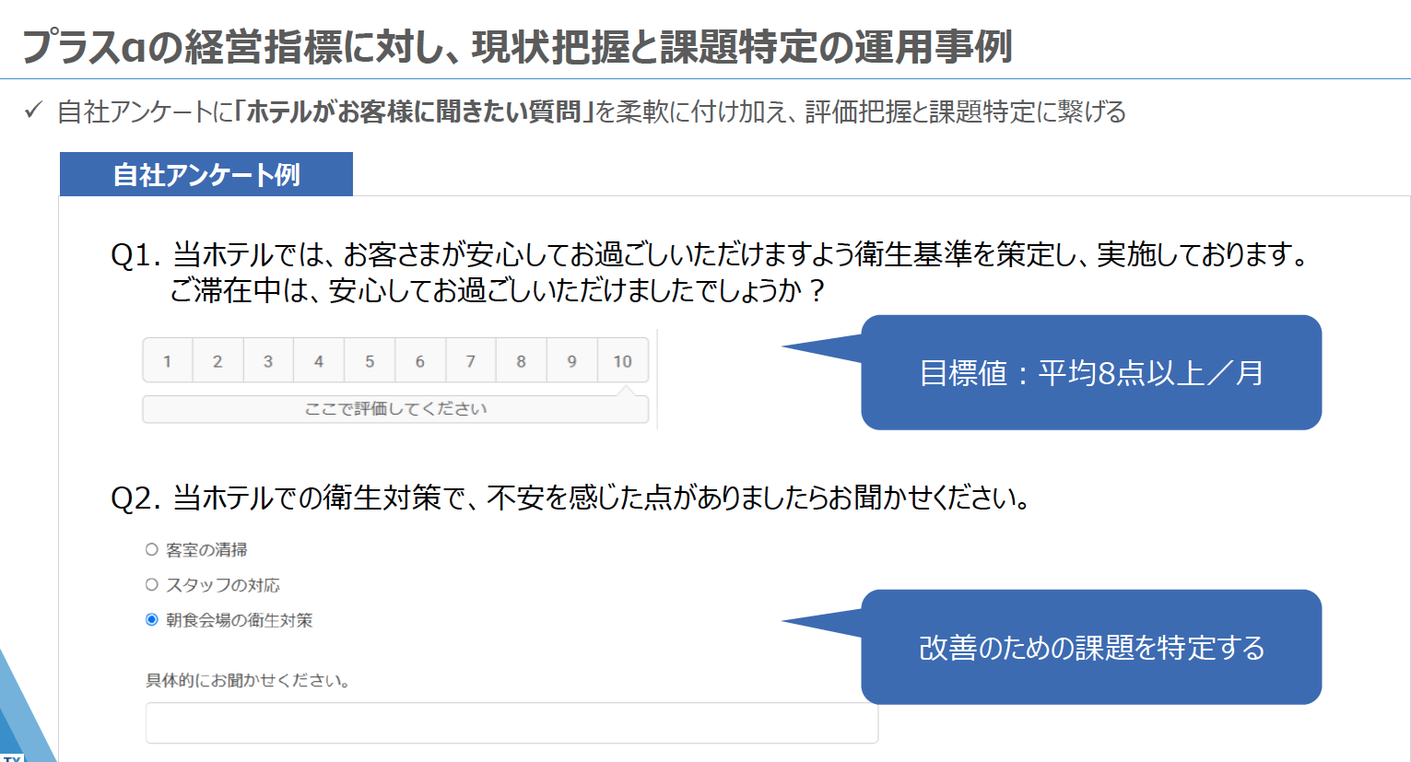Click the checkmark bullet before 自社アンケート
This screenshot has width=1411, height=762.
(x=33, y=111)
